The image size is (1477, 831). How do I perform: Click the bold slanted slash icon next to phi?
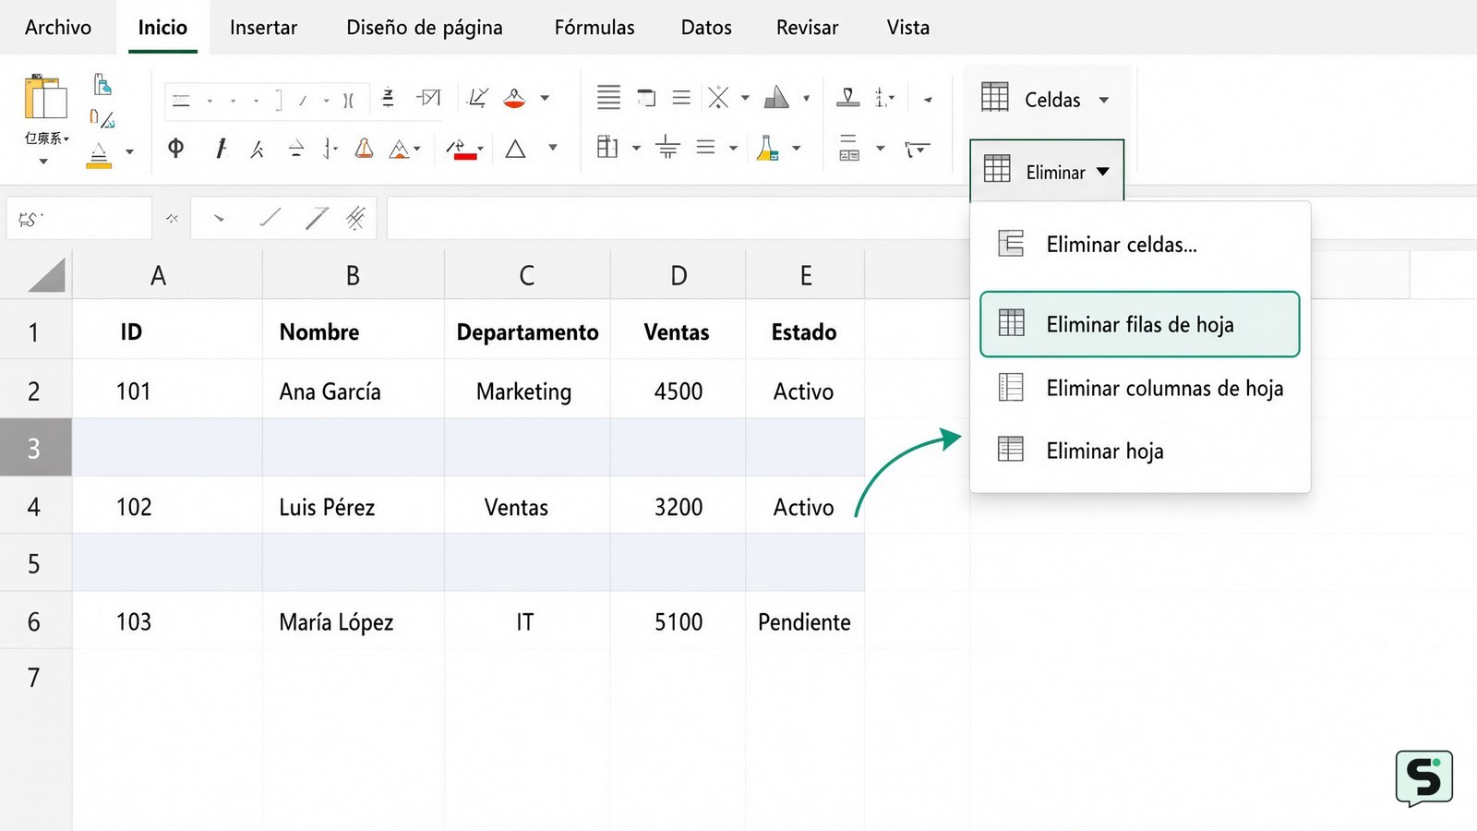[x=221, y=148]
